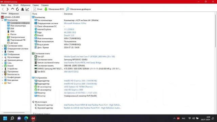The height and width of the screenshot is (122, 217).
Task: Select the IPMI tree item
Action: [11, 32]
